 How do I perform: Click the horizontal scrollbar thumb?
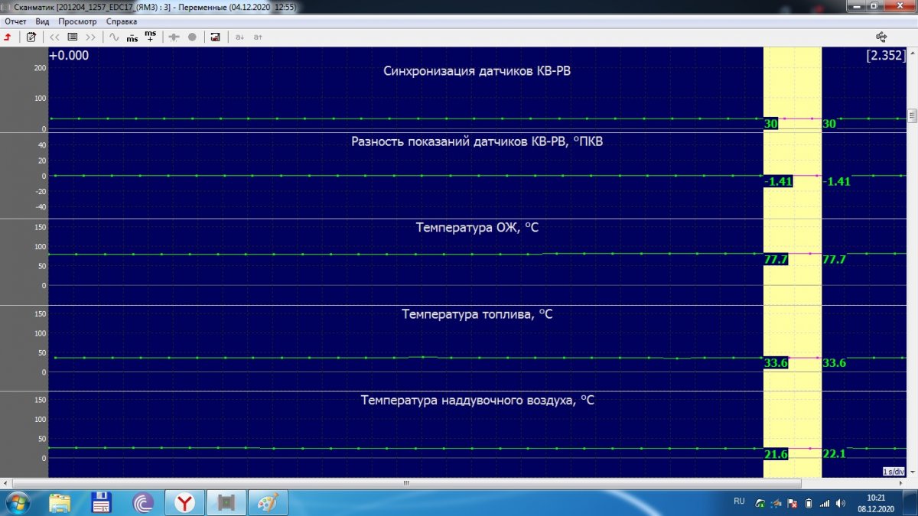tap(407, 483)
